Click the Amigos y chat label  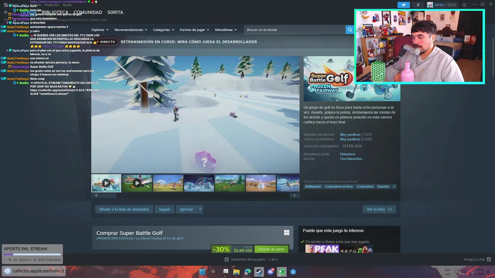(x=474, y=259)
